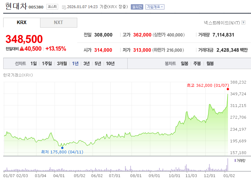Show the 월봉 monthly candle chart
This screenshot has width=251, height=181.
210,63
